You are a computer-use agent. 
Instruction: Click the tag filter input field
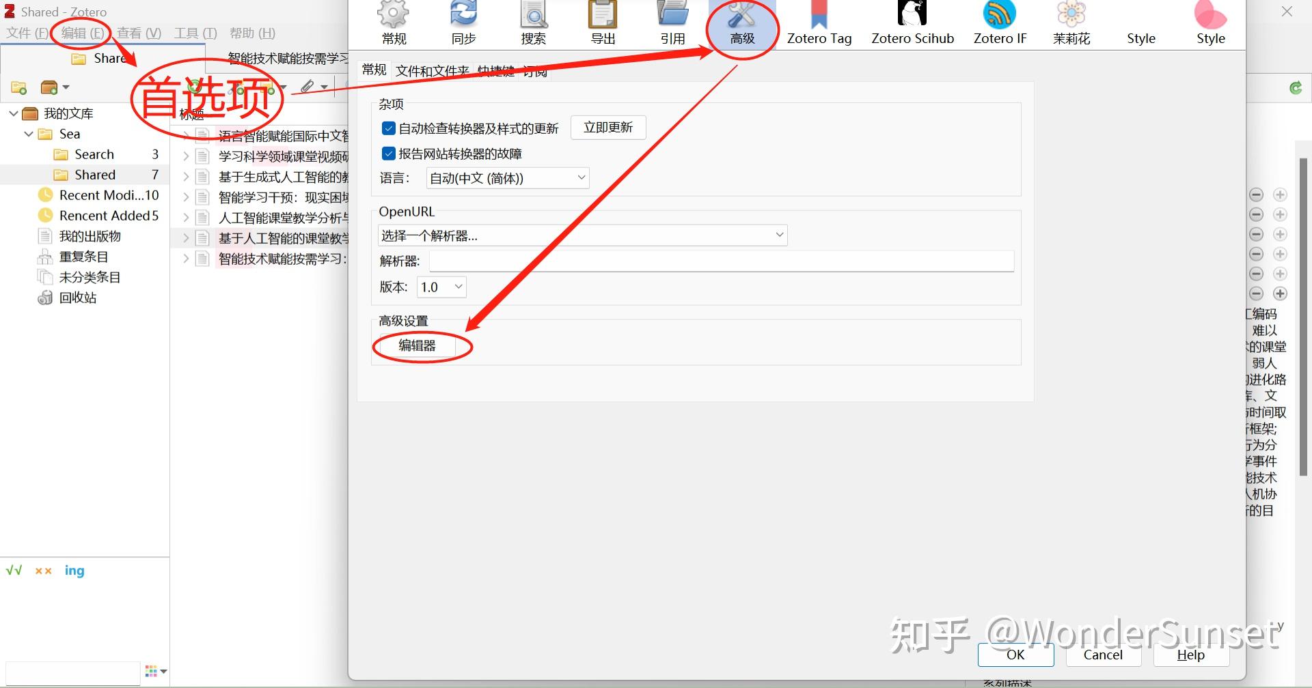[72, 672]
